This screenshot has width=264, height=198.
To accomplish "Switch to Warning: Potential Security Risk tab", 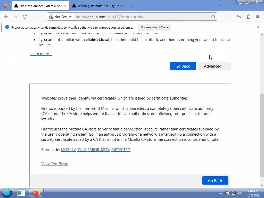I will pos(98,6).
